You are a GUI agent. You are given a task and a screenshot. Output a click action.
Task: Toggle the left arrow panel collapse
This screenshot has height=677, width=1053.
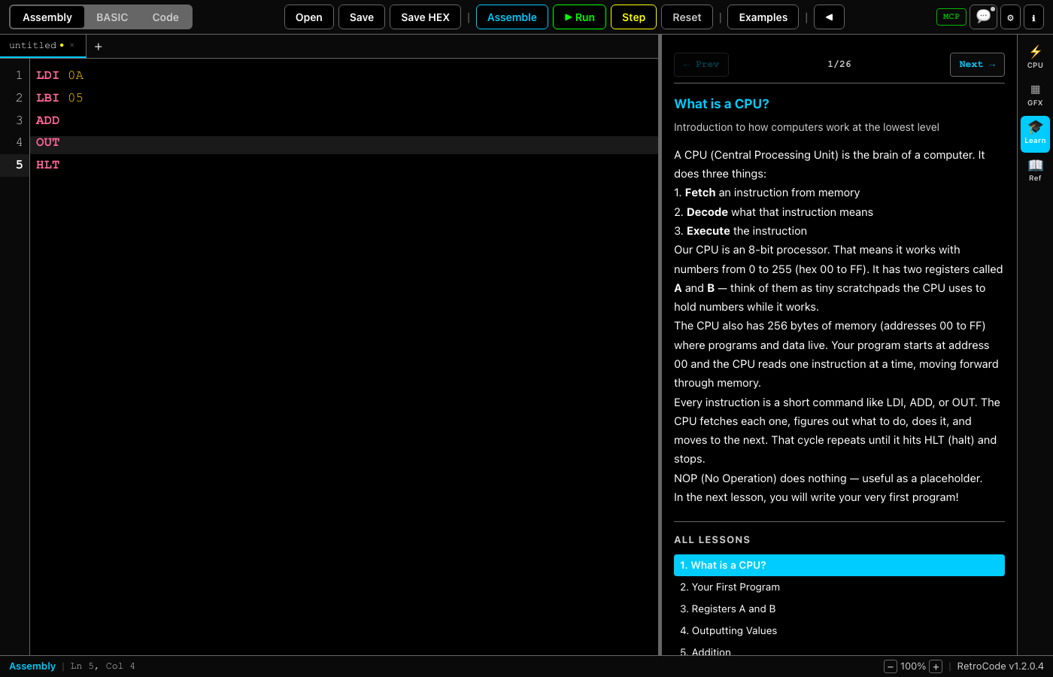pos(829,17)
